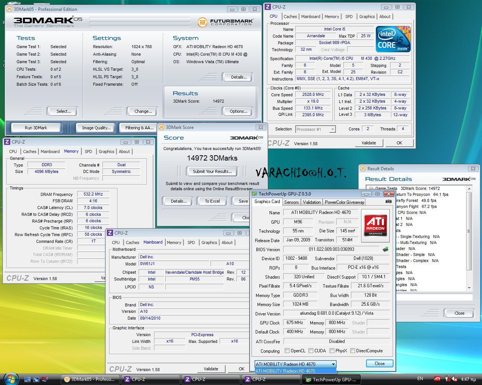This screenshot has height=385, width=482.
Task: Toggle the OpenCL checkbox in GPU-Z
Action: 287,351
